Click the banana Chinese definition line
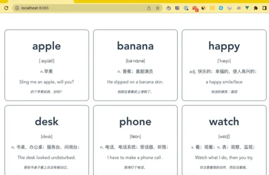The image size is (269, 175). 135,72
